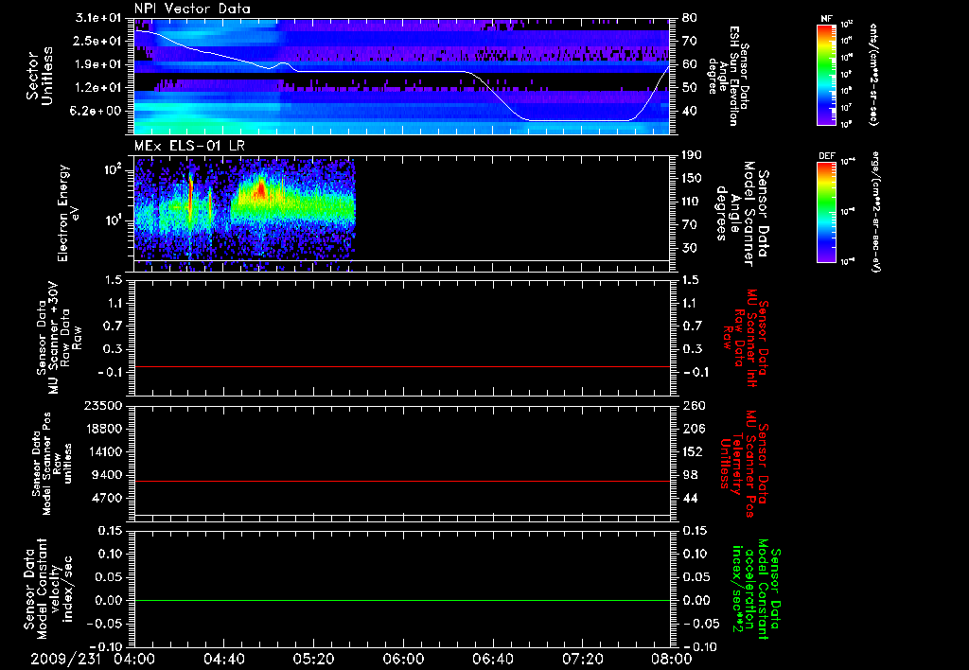Viewport: 969px width, 670px height.
Task: Click the "110" scanner angle tick
Action: [693, 202]
